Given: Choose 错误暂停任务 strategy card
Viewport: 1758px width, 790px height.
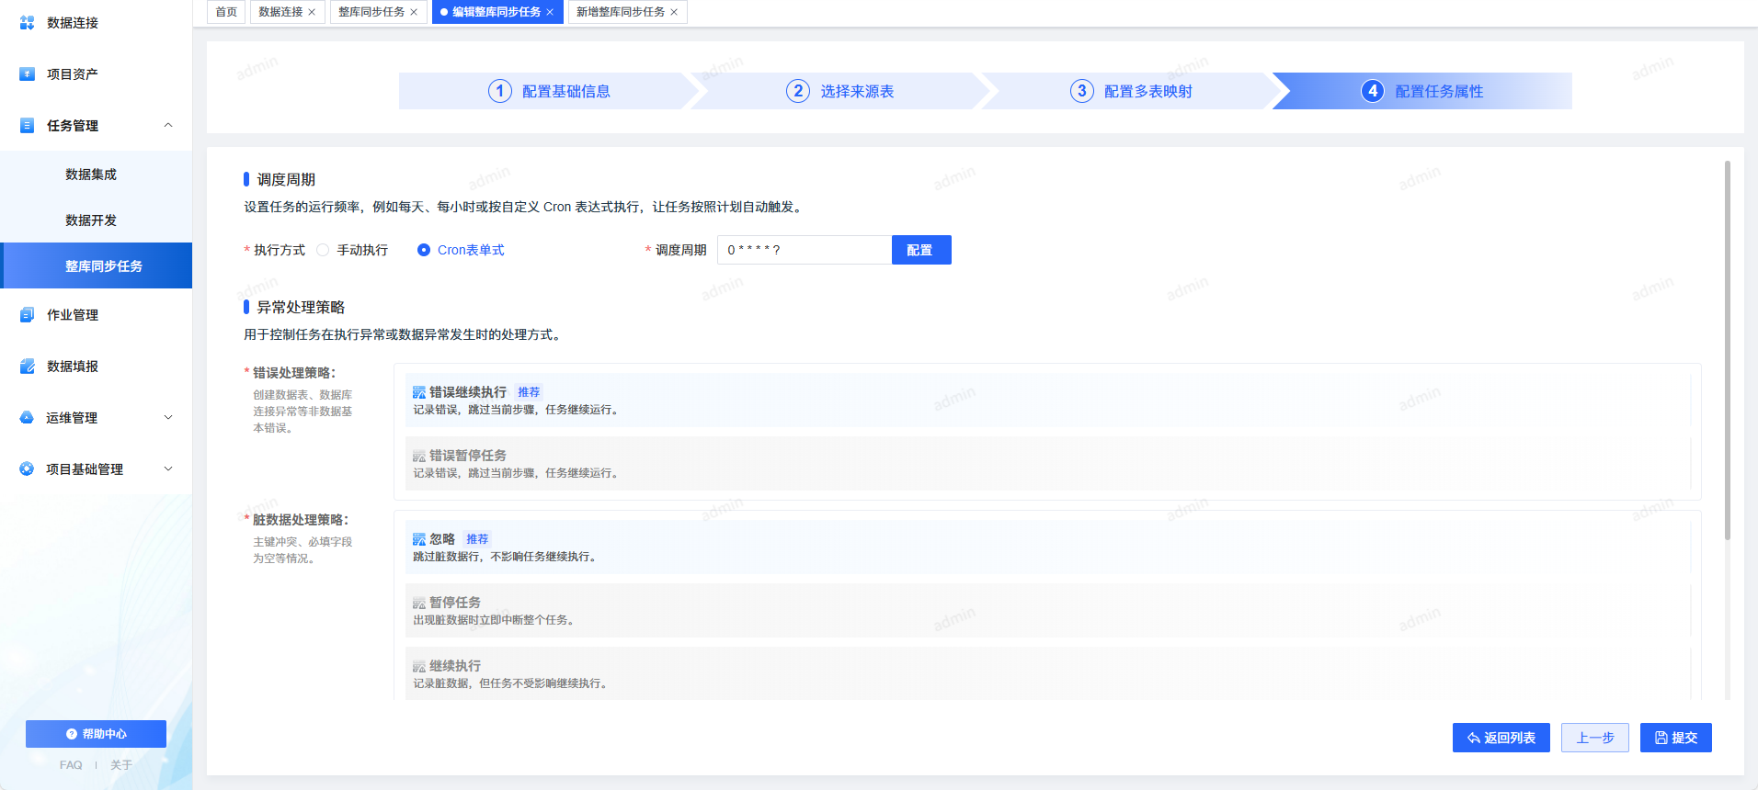Looking at the screenshot, I should coord(1048,463).
